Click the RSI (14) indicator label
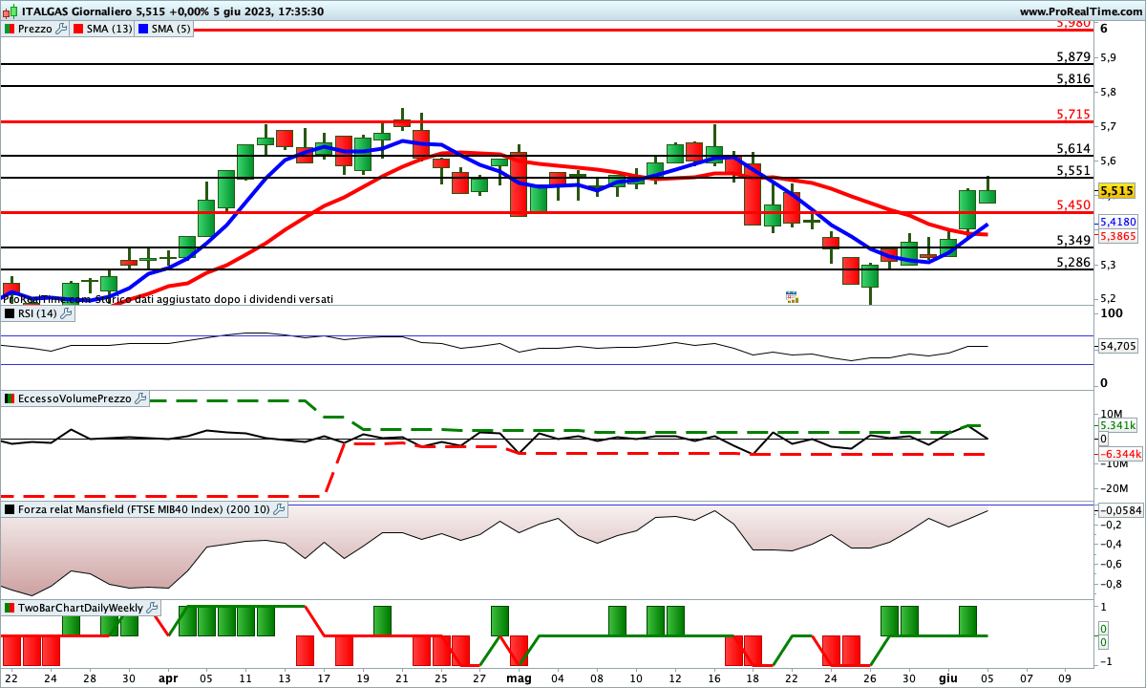This screenshot has height=688, width=1146. point(37,312)
